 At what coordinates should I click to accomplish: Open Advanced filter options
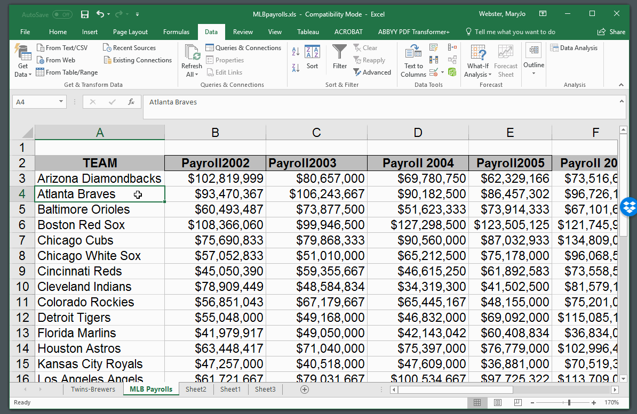pos(372,72)
